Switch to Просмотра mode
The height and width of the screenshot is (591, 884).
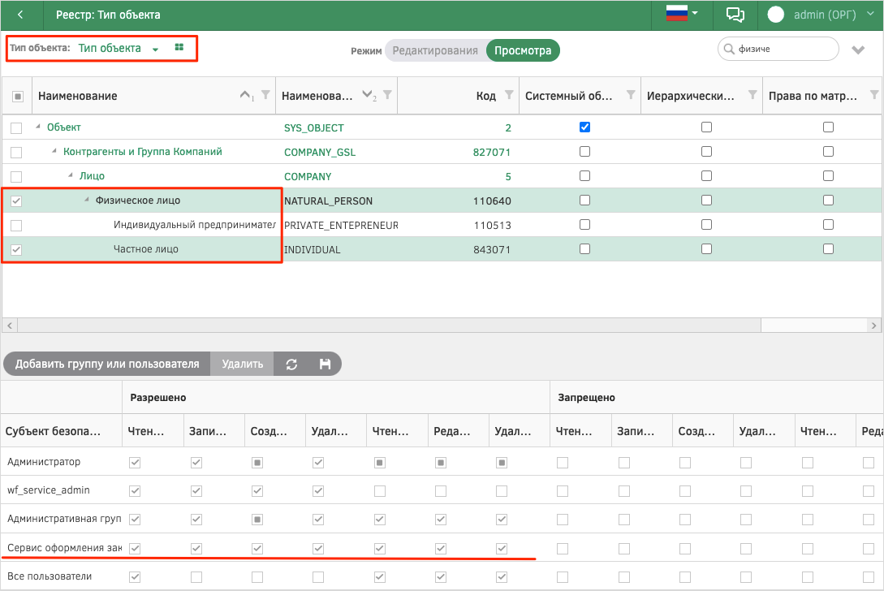(x=523, y=51)
